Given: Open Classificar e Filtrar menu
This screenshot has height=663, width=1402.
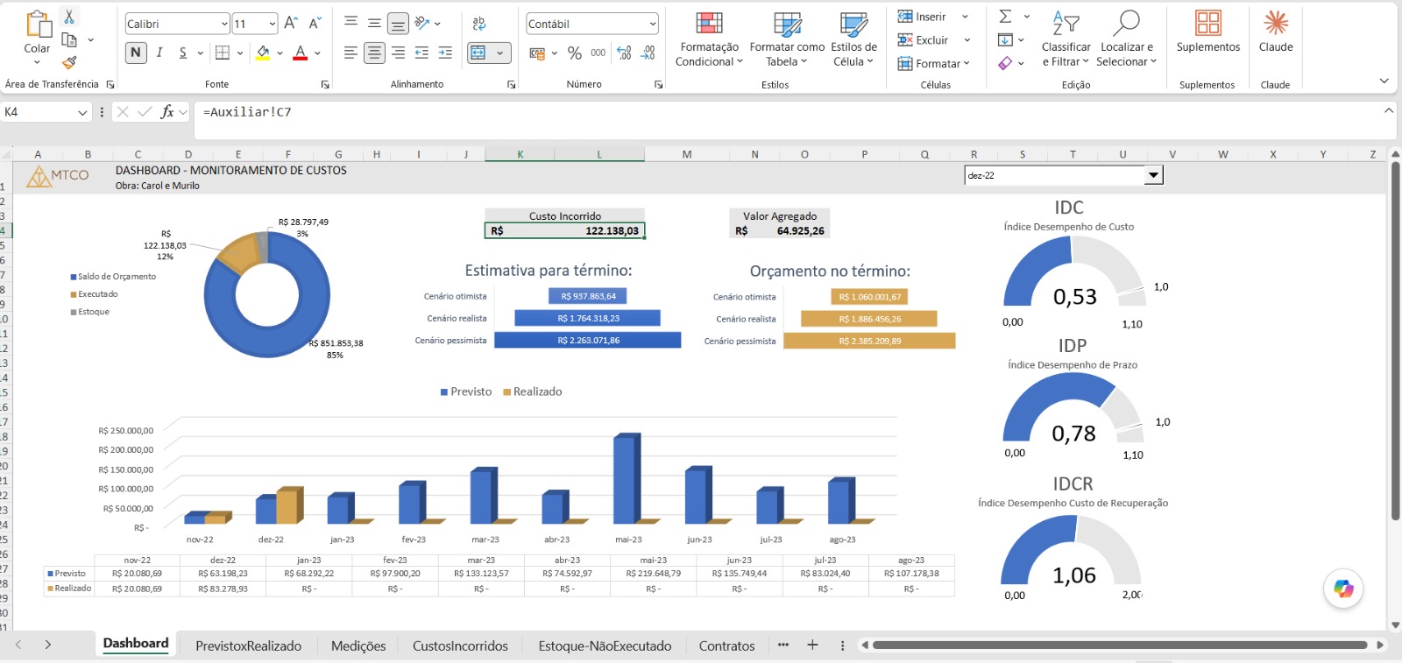Looking at the screenshot, I should (1066, 39).
